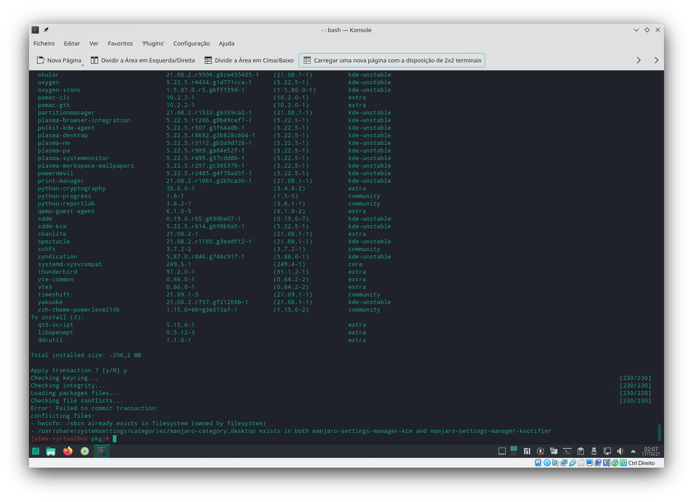Click the 'systemd-sysvcompat' package name
This screenshot has width=693, height=502.
(x=70, y=264)
